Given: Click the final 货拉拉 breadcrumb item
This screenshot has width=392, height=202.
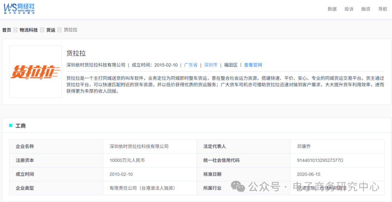Looking at the screenshot, I should click(70, 30).
